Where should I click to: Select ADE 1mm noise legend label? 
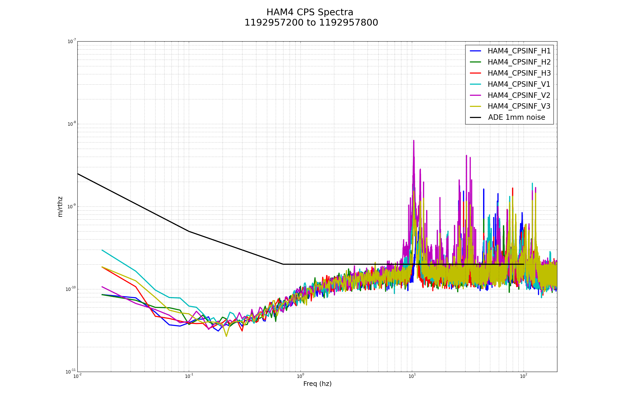coord(517,117)
